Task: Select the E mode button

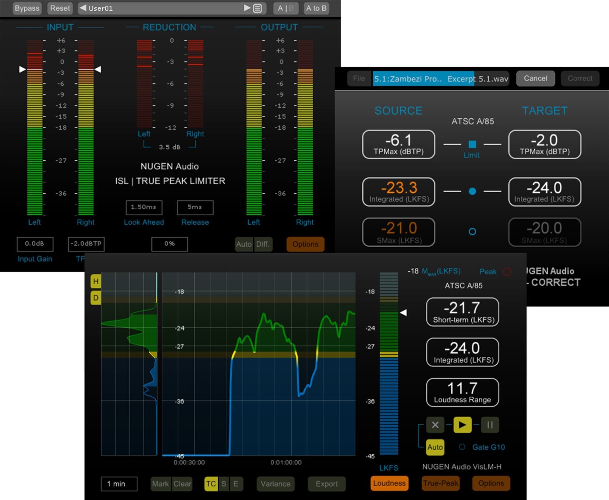Action: coord(236,484)
